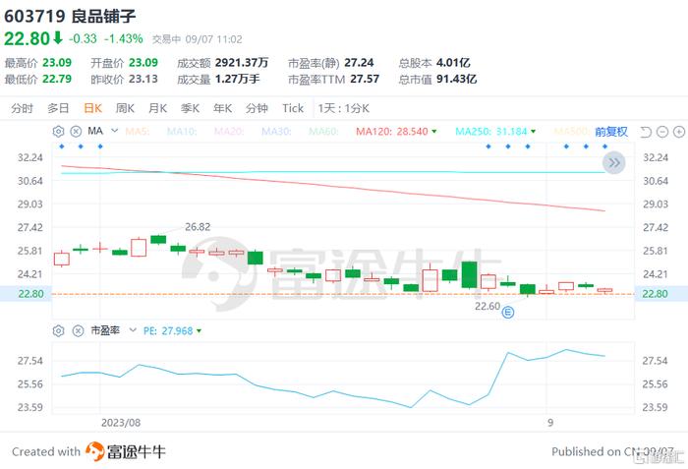Switch to the 月K tab

pos(157,108)
